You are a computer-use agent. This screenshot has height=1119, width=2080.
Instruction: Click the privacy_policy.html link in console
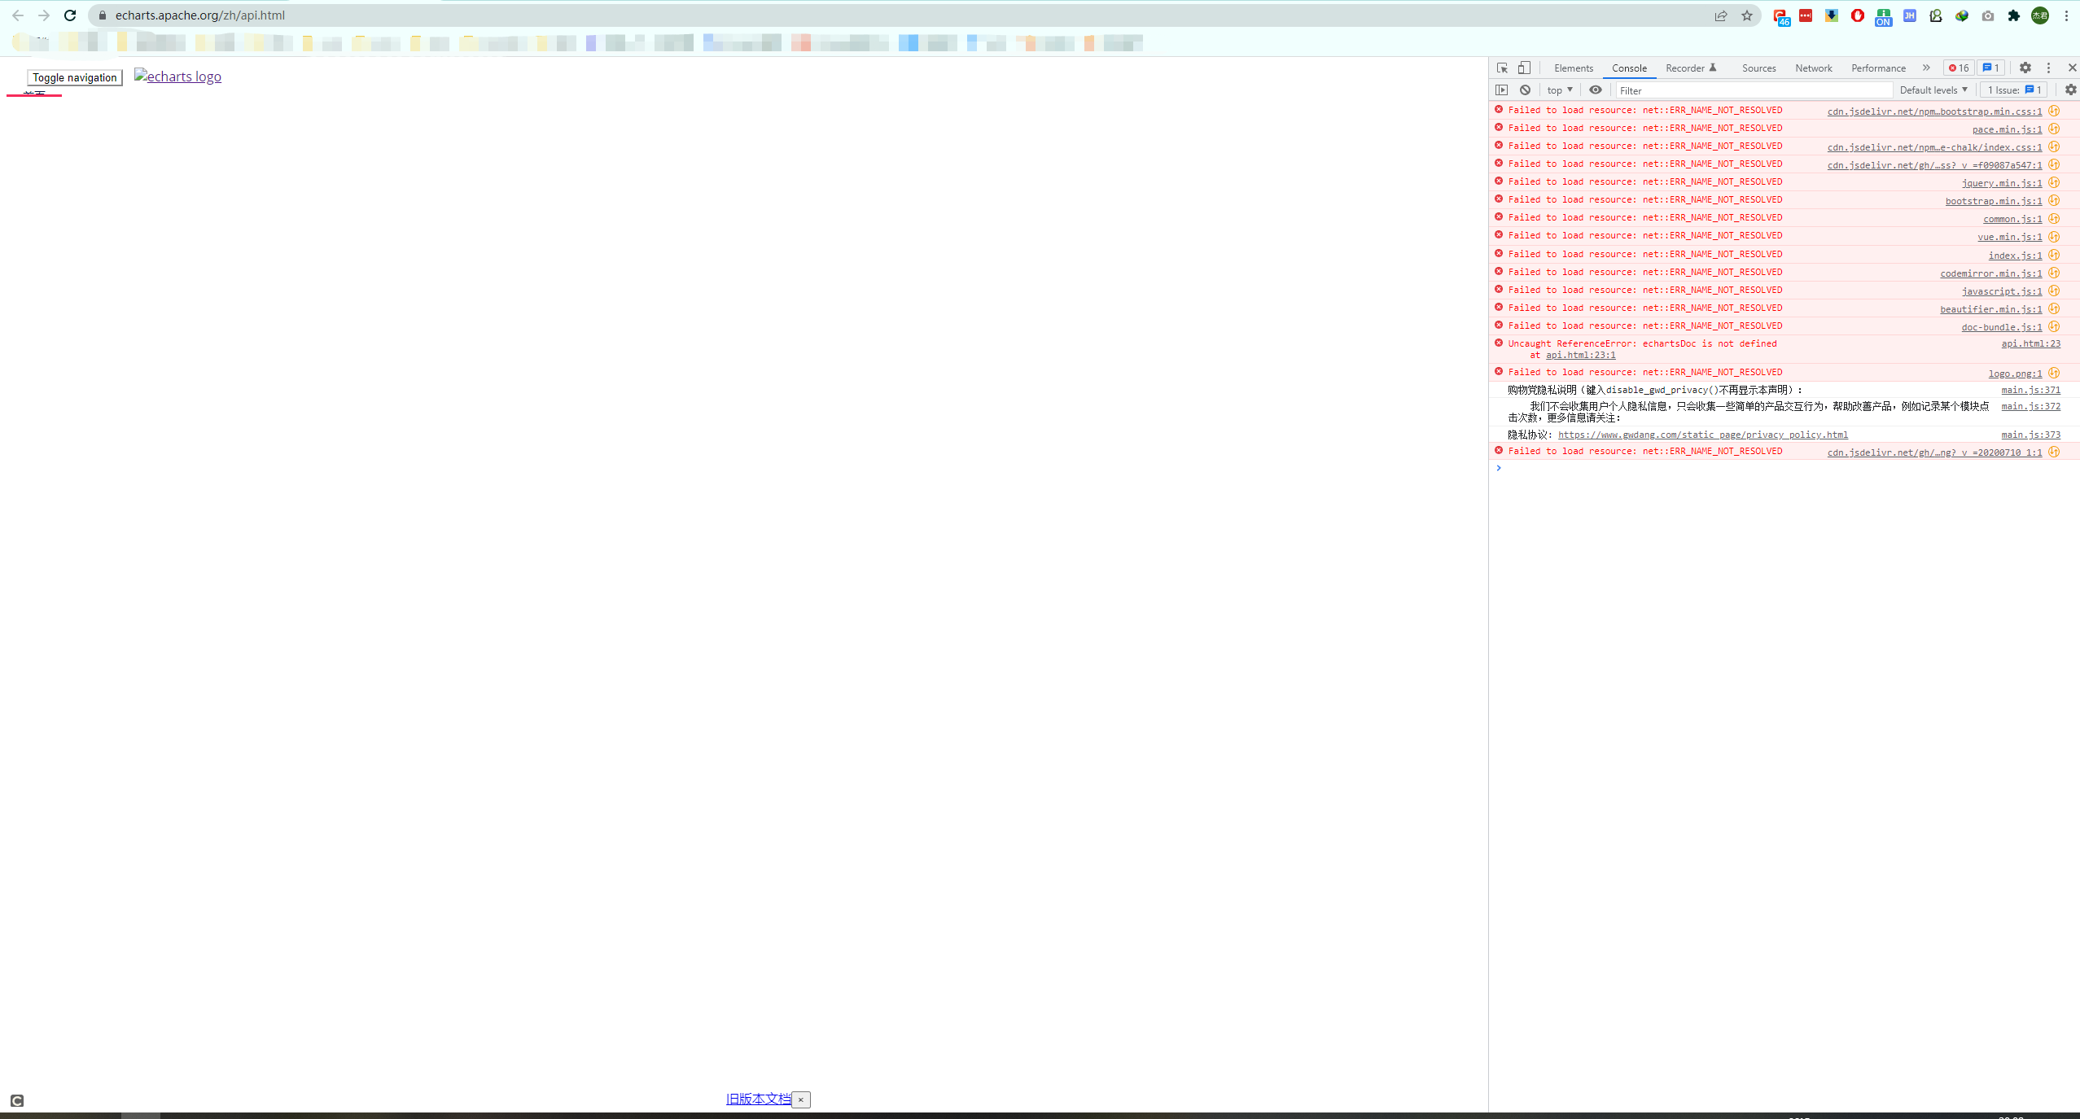click(1703, 435)
